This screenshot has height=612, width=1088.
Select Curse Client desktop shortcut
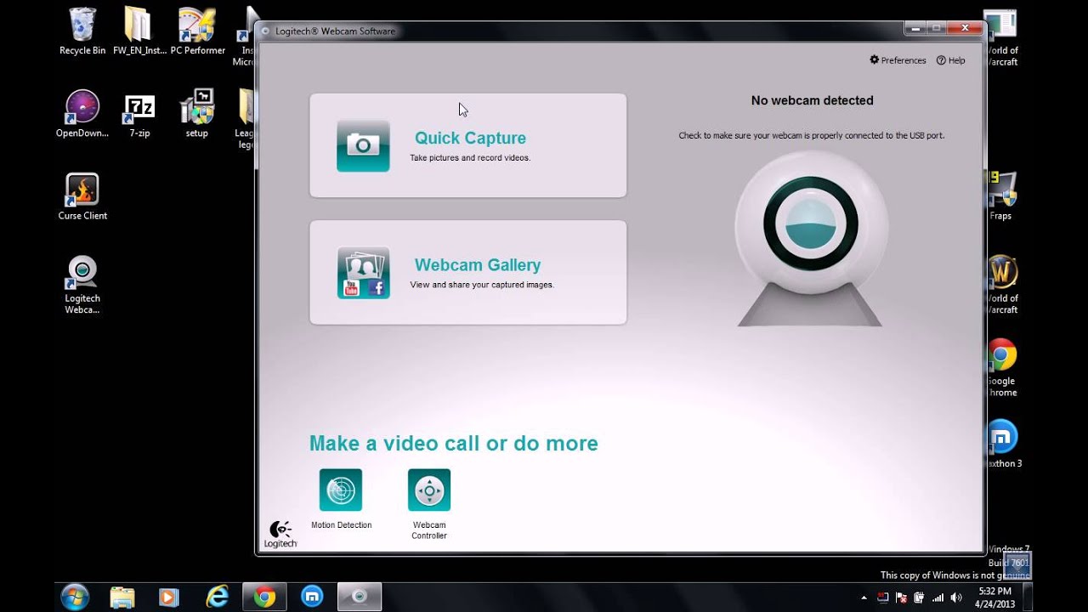pos(82,196)
